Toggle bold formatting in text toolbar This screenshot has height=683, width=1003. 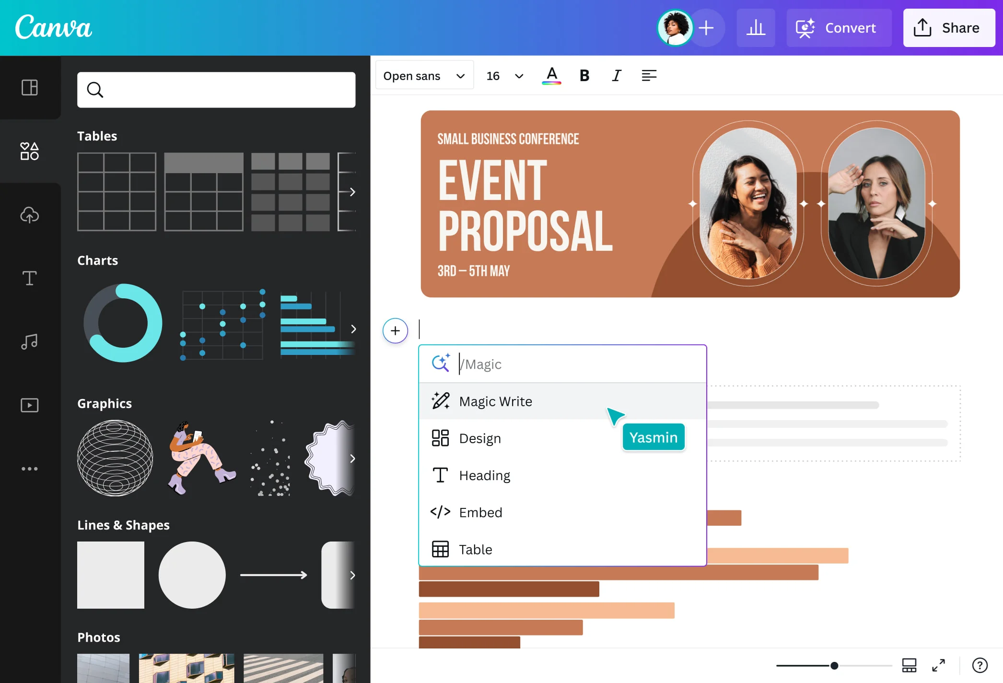pyautogui.click(x=583, y=75)
